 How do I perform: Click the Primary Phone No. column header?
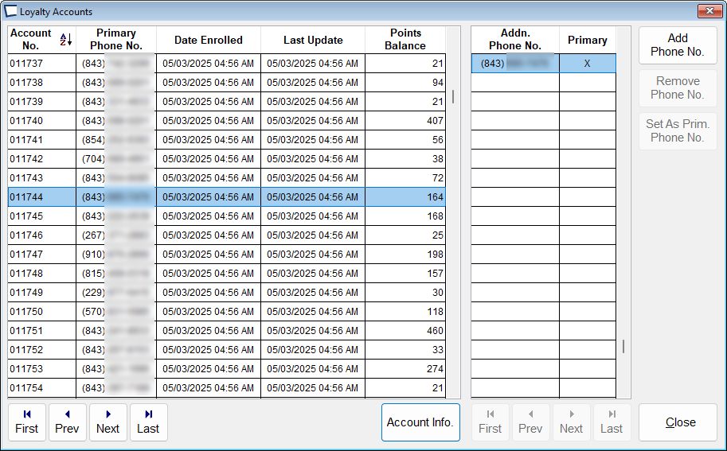point(116,40)
